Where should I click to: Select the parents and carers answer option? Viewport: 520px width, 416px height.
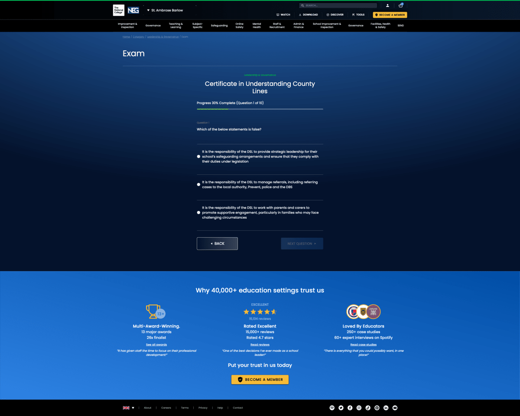(198, 213)
